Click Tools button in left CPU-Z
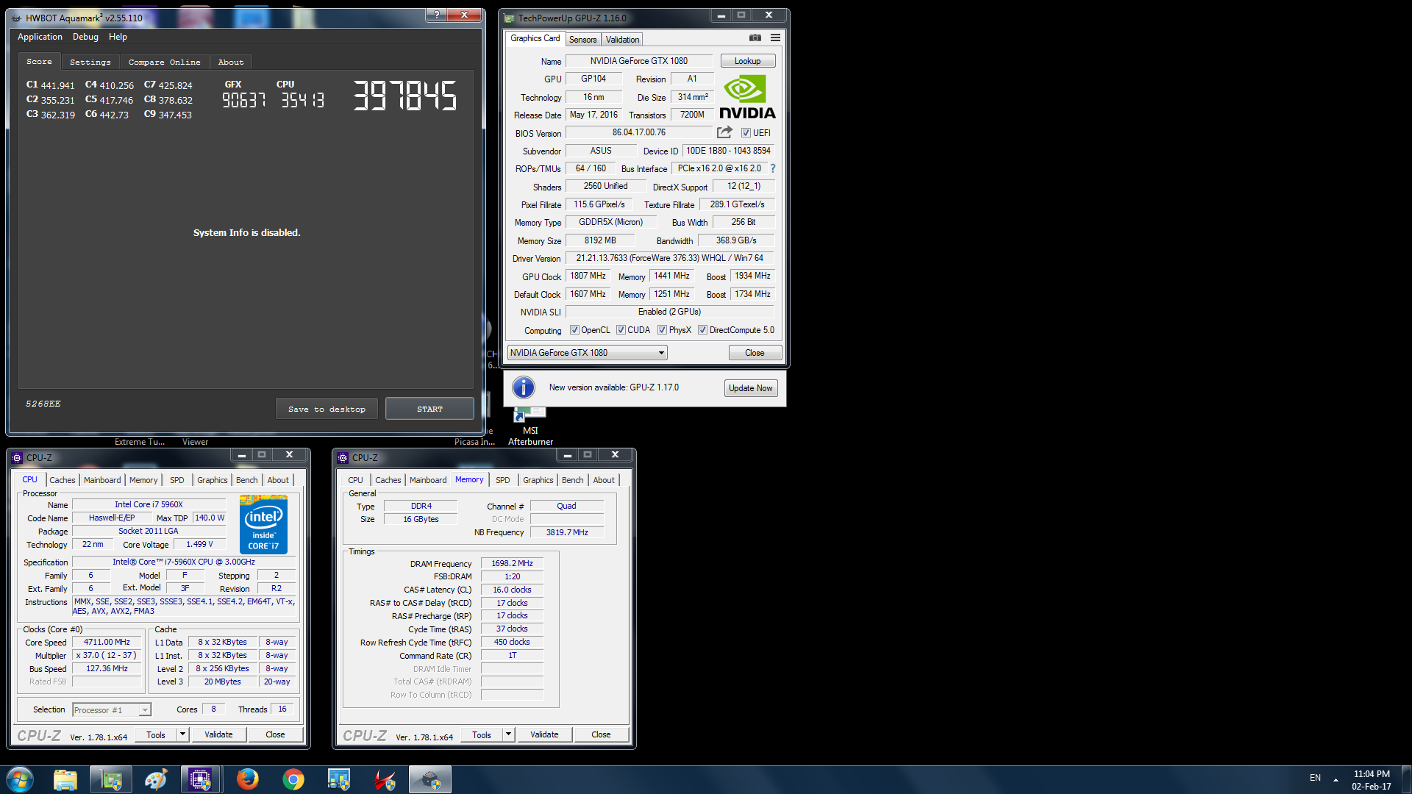The height and width of the screenshot is (794, 1412). coord(156,734)
